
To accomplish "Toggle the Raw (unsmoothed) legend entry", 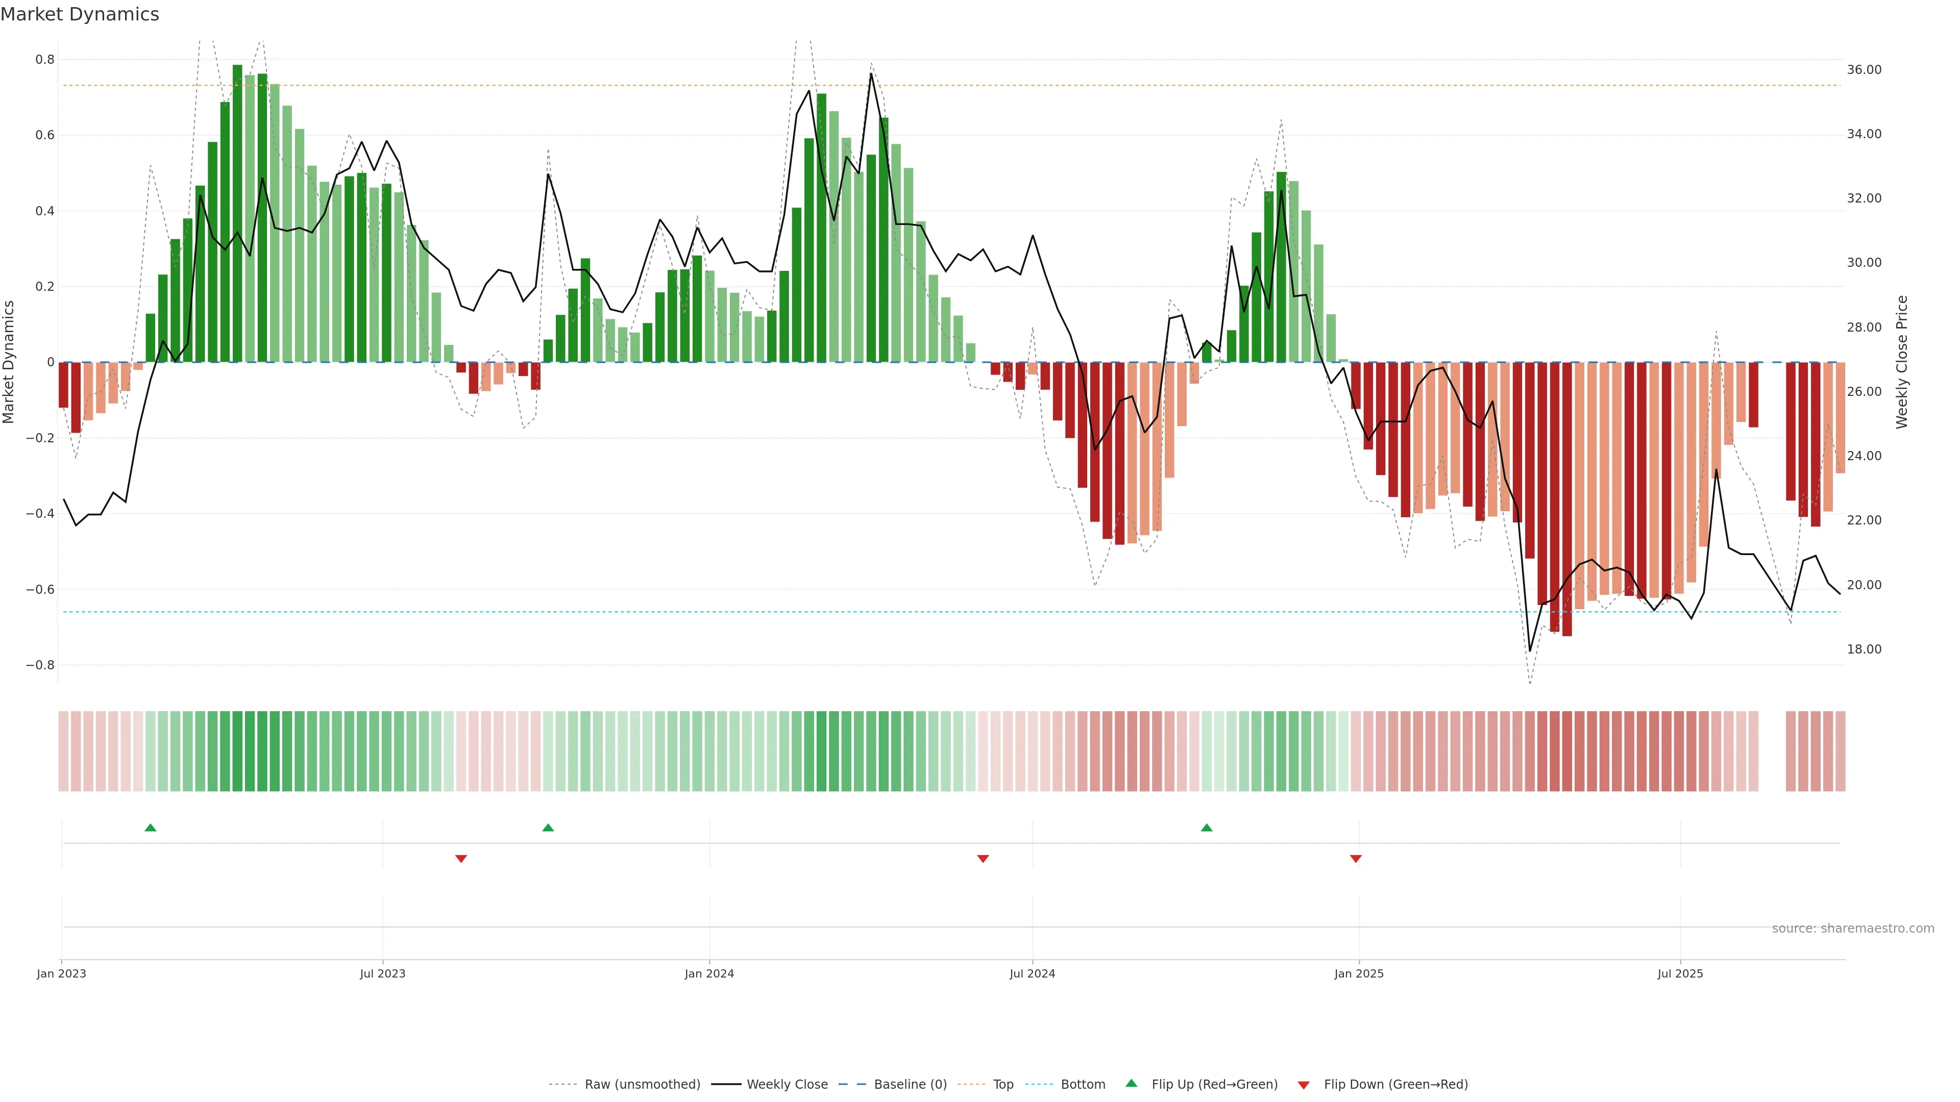I will pos(642,1085).
